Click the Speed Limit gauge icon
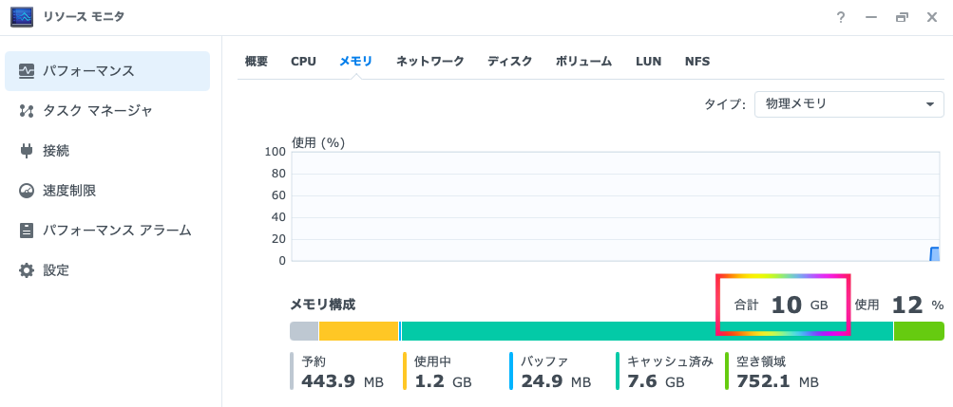Image resolution: width=953 pixels, height=407 pixels. [x=27, y=191]
